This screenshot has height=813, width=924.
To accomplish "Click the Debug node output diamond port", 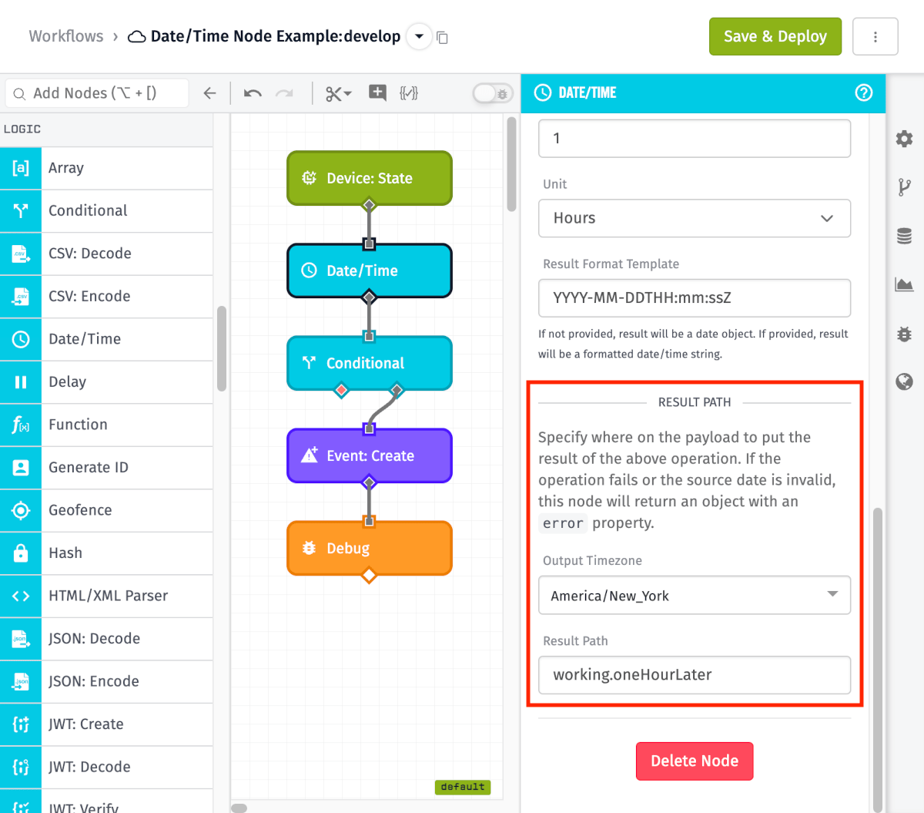I will (x=369, y=576).
